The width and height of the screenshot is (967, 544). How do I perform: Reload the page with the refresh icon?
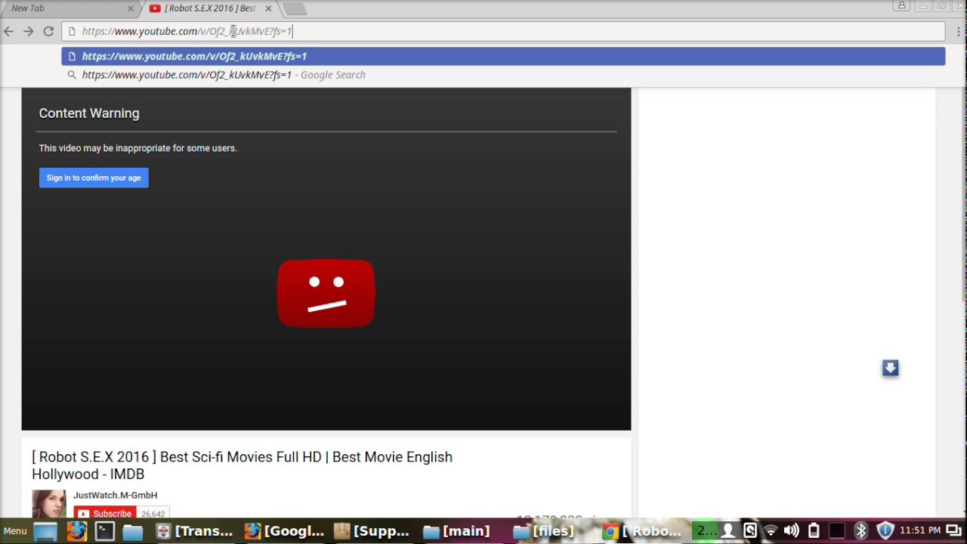pyautogui.click(x=48, y=31)
